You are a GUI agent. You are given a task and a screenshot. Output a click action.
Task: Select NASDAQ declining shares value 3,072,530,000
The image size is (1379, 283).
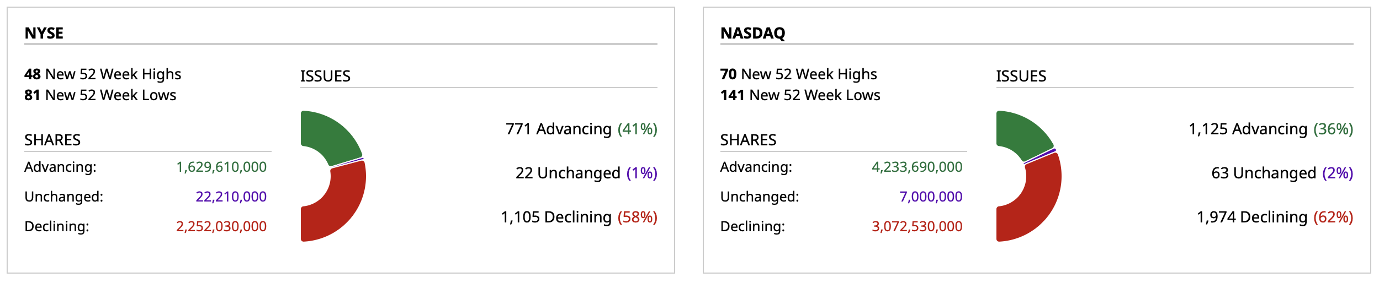point(917,226)
